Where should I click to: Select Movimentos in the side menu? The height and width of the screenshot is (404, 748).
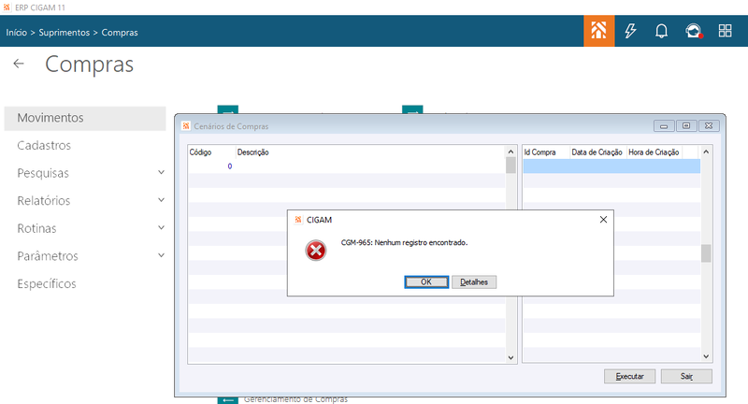[85, 118]
